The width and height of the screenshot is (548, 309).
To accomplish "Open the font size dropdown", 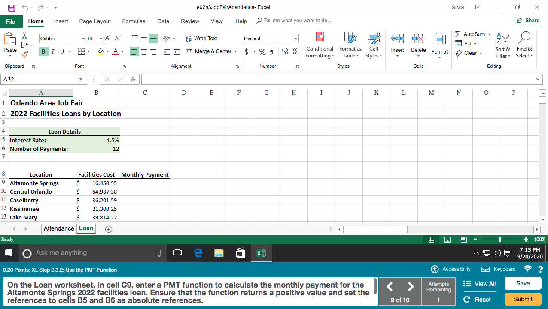I will click(101, 39).
